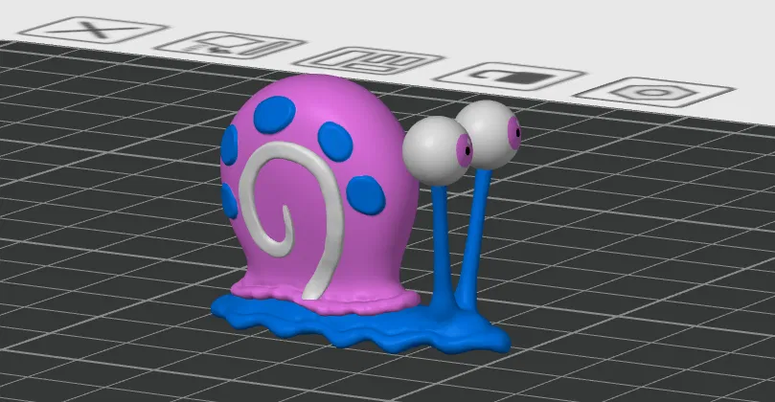Viewport: 775px width, 402px height.
Task: Open plate settings hexagon icon
Action: point(654,92)
